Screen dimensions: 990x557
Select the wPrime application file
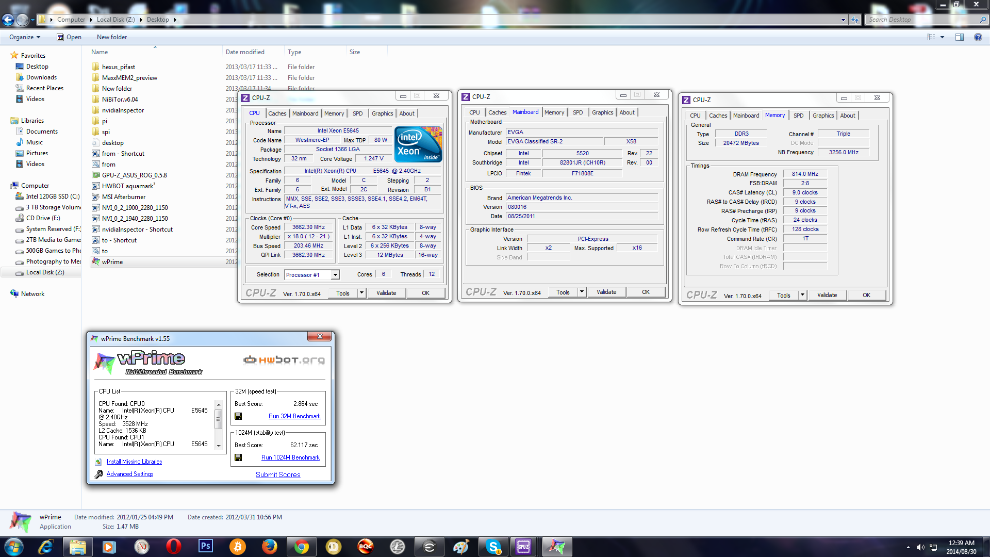coord(112,262)
